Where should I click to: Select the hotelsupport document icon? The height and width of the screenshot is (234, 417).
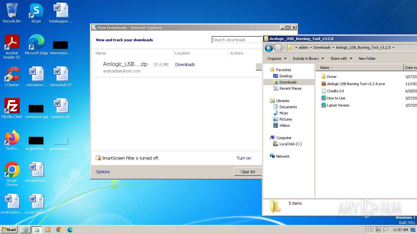click(x=61, y=13)
